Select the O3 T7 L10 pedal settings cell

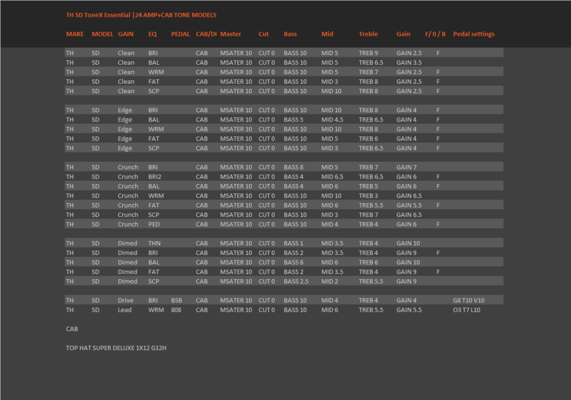(467, 310)
